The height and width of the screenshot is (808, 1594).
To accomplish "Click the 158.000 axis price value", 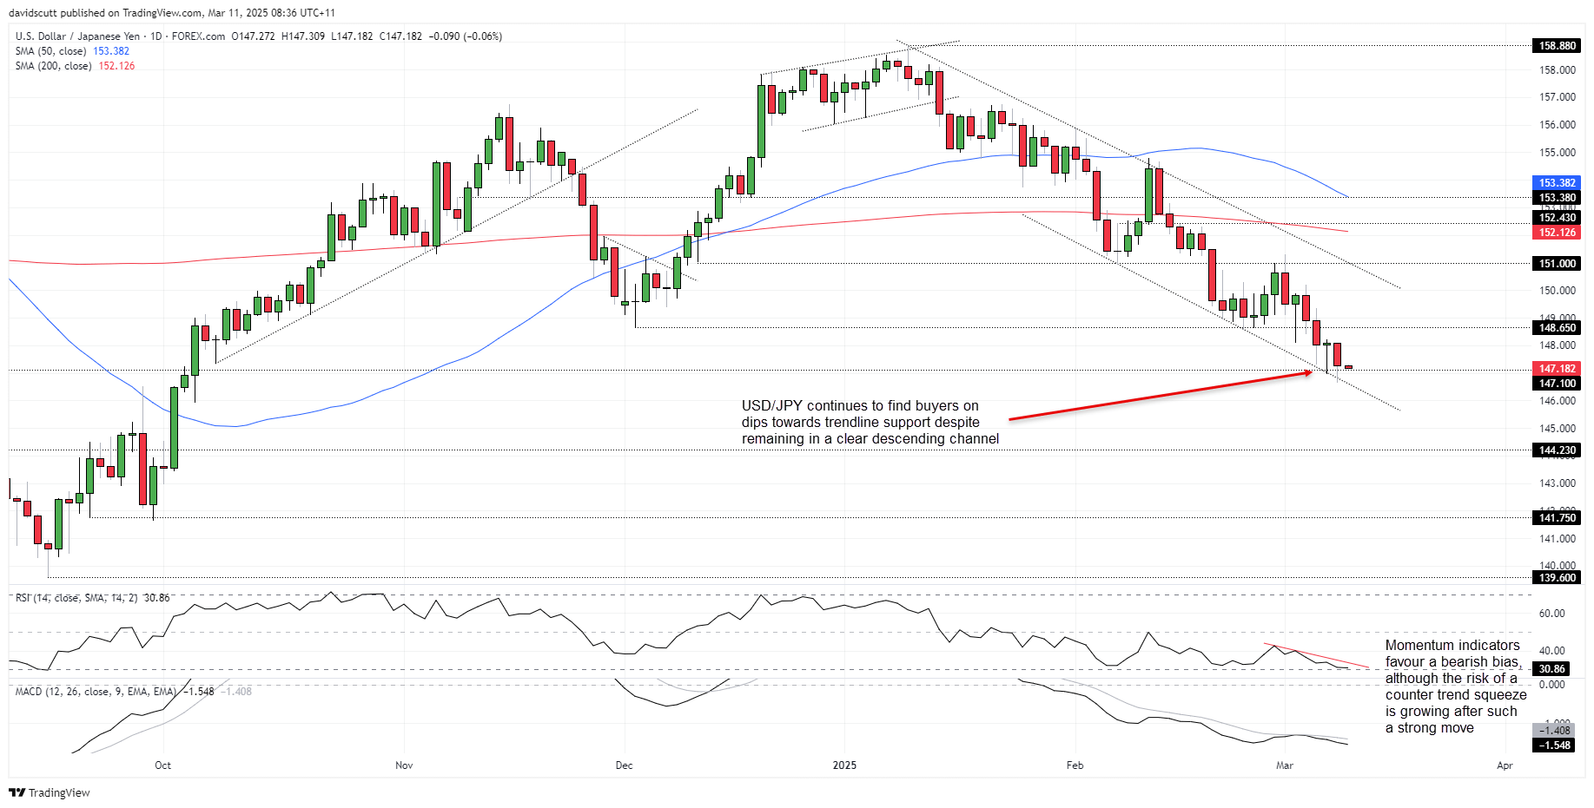I will (1558, 70).
